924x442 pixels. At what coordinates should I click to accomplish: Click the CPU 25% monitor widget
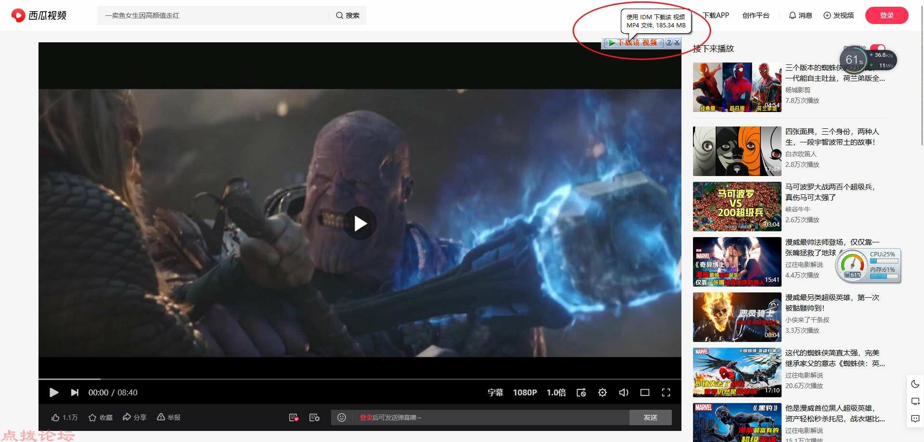[x=868, y=265]
